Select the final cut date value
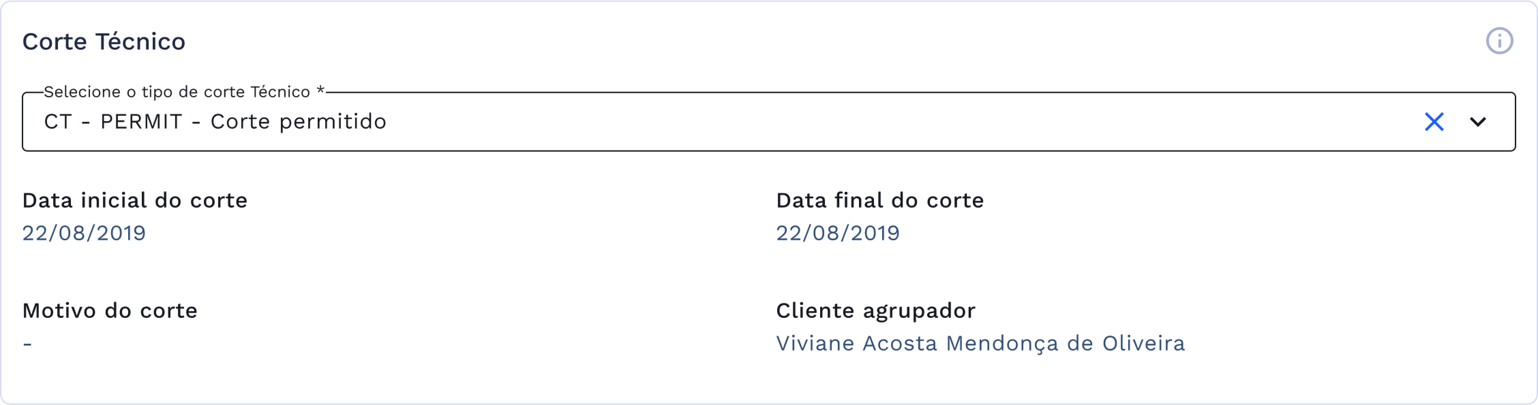 click(x=838, y=233)
